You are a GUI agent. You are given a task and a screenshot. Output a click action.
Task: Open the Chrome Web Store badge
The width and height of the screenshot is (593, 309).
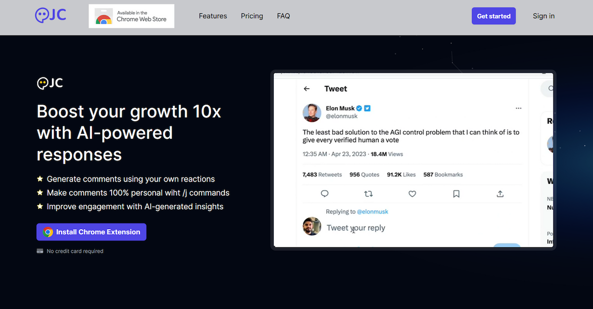click(131, 16)
